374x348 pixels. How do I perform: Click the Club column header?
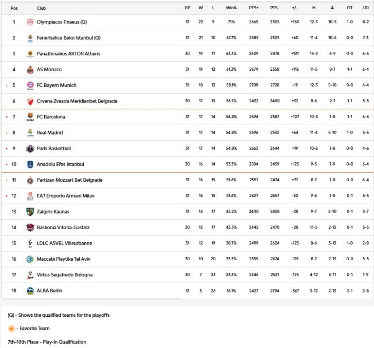click(x=41, y=8)
